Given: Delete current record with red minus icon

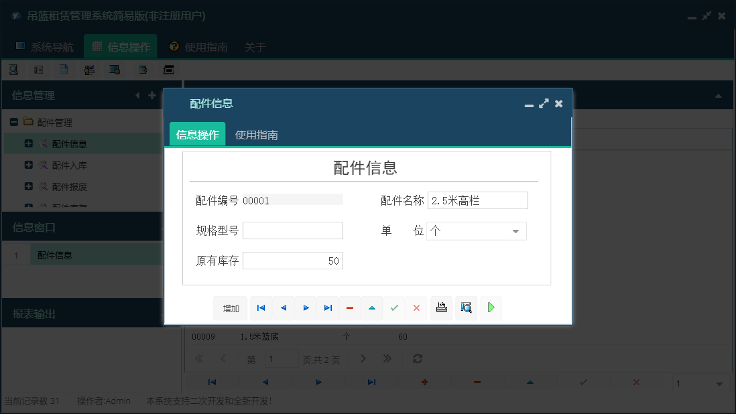Looking at the screenshot, I should click(350, 307).
